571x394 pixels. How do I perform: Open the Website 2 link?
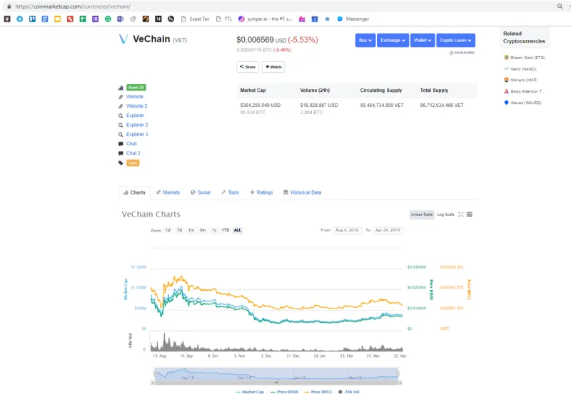point(136,106)
